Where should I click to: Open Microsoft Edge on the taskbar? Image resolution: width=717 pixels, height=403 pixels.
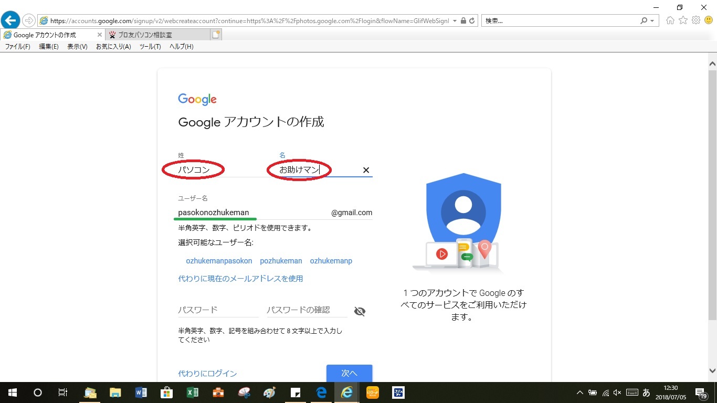pos(321,393)
